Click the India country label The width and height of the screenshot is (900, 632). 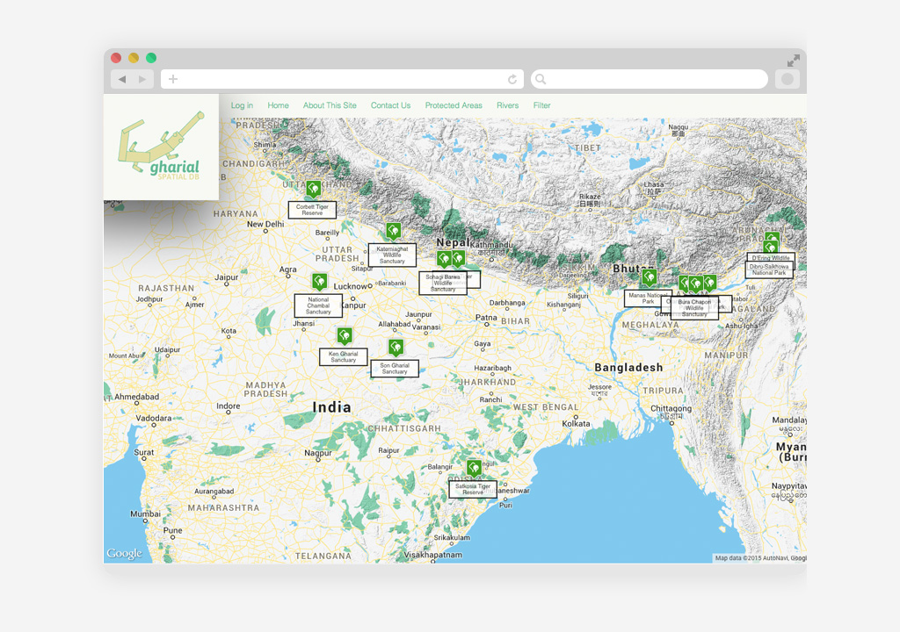(331, 407)
